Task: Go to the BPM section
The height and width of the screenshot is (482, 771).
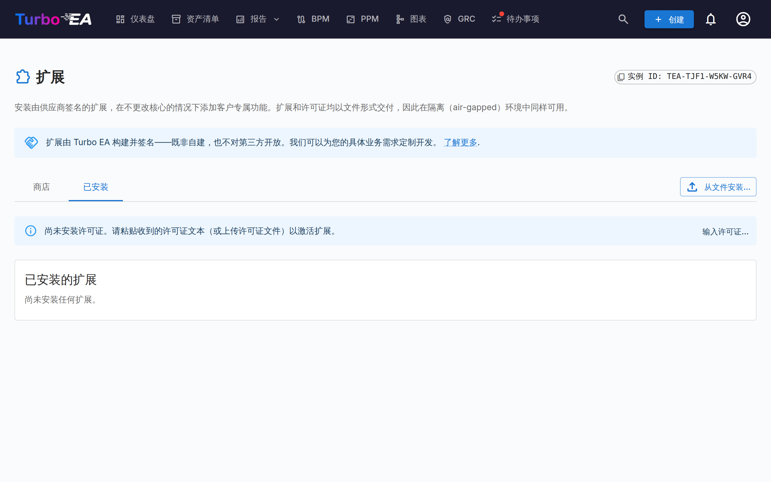Action: (x=313, y=19)
